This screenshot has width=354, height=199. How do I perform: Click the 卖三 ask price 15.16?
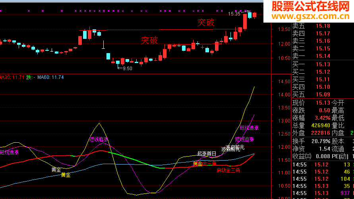coord(323,41)
